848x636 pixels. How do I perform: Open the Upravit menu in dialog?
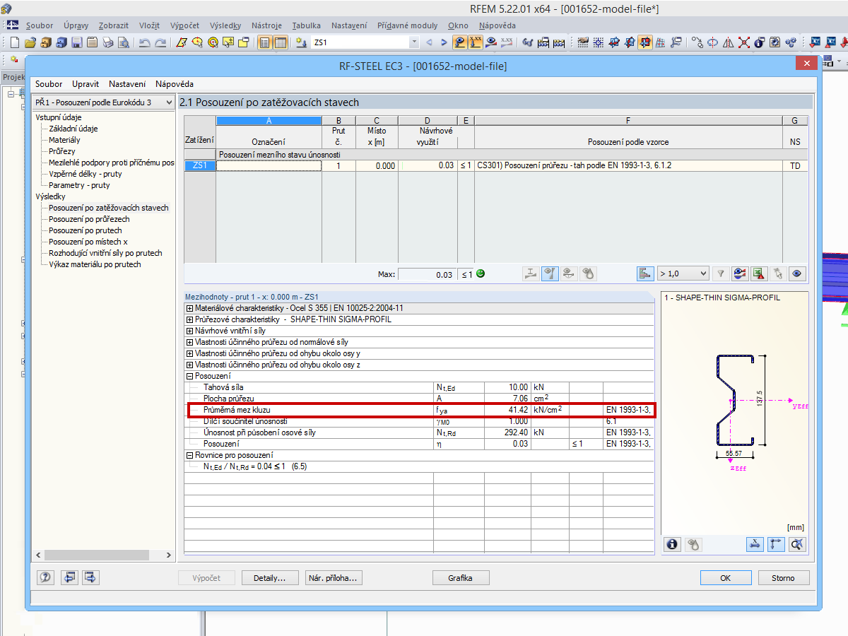click(86, 83)
